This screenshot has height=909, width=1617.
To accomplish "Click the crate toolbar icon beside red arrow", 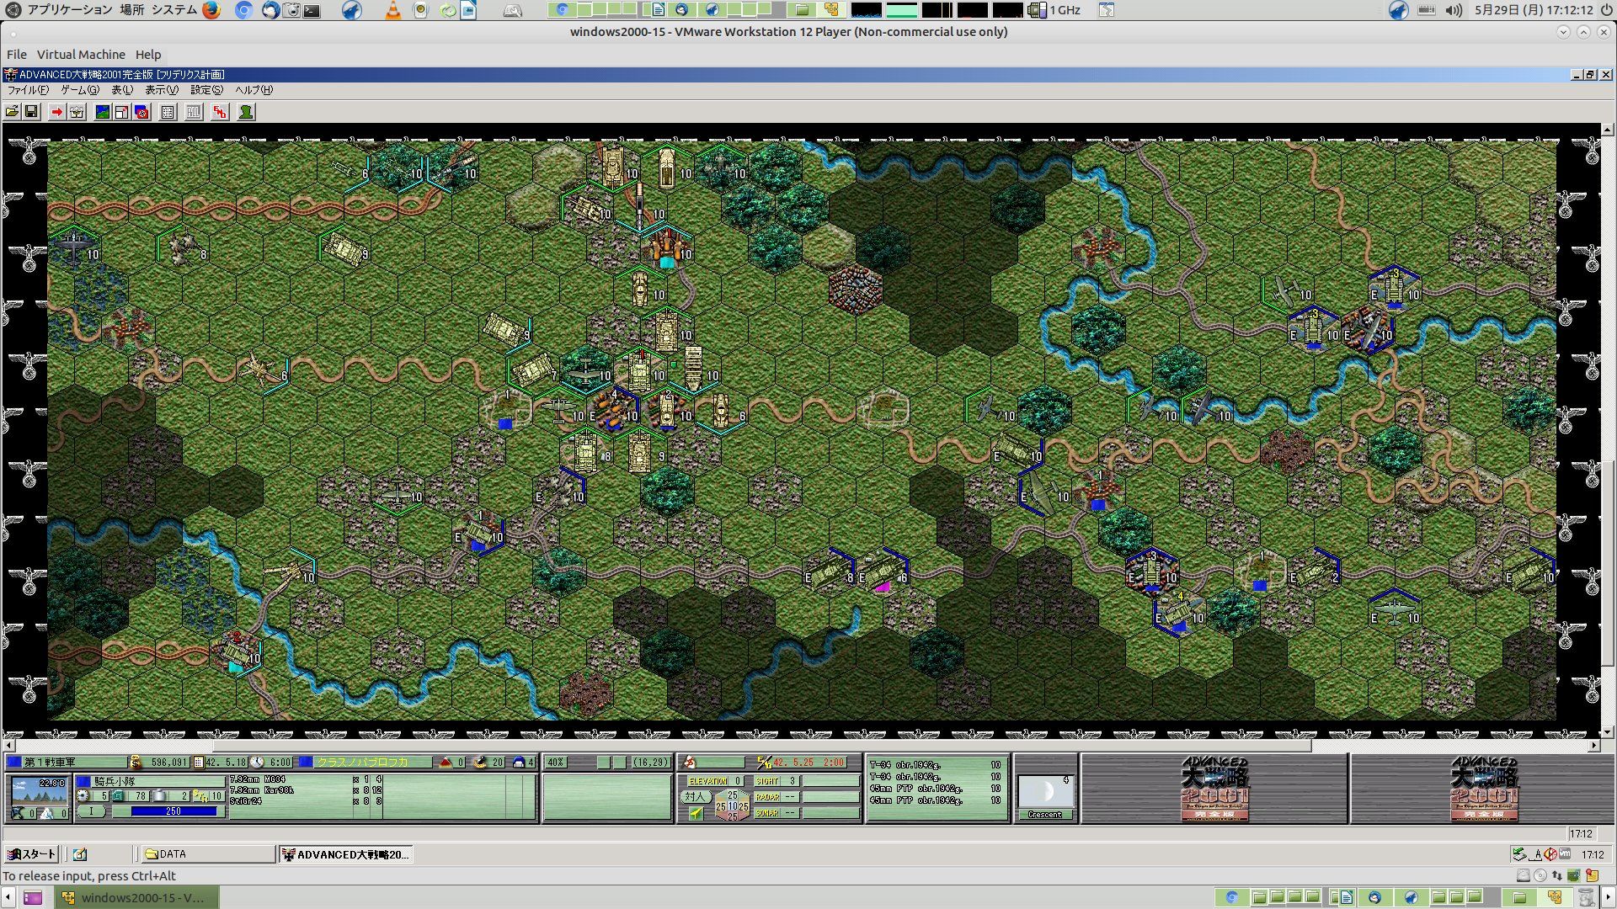I will point(77,112).
